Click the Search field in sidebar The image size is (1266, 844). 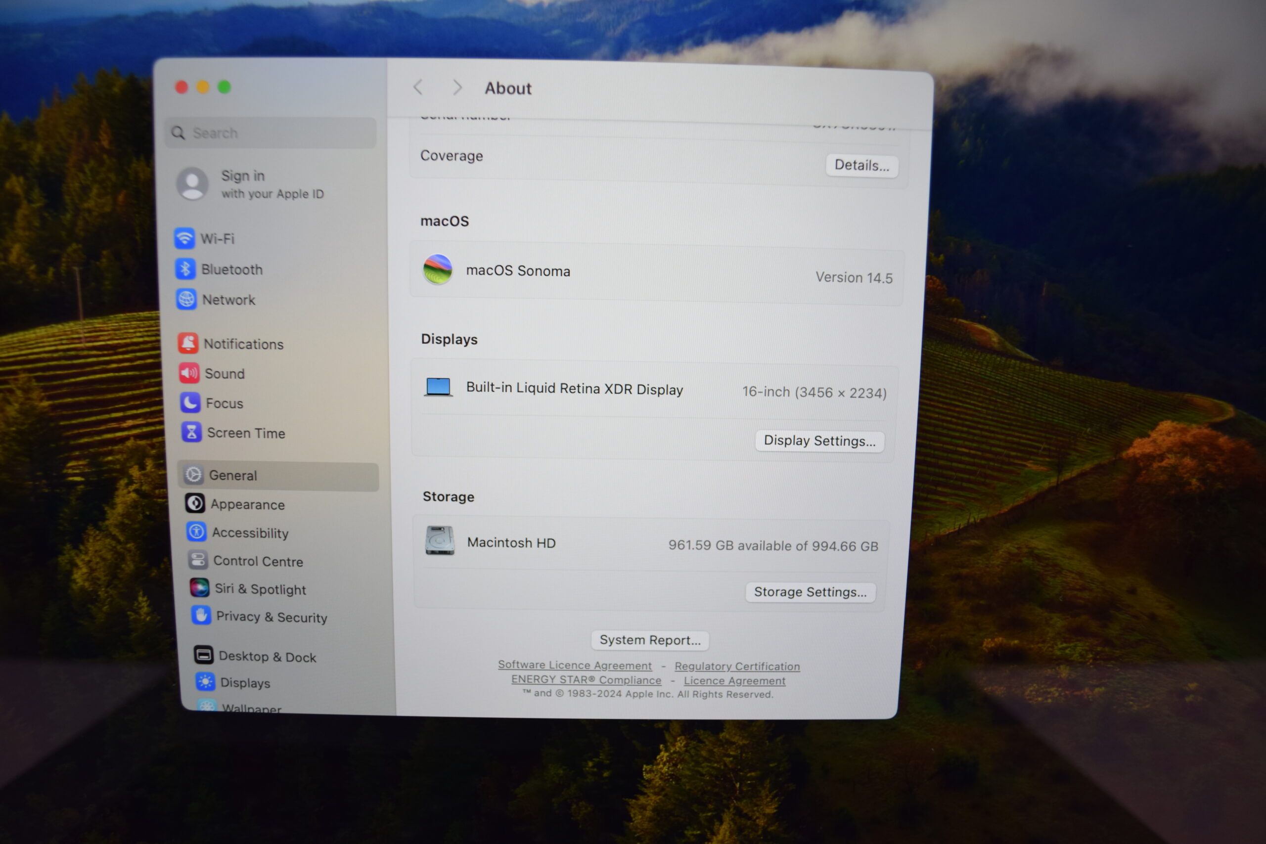pos(271,133)
